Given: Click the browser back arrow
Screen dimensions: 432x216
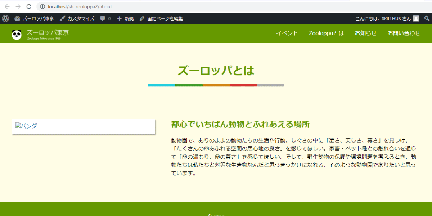Looking at the screenshot, I should pos(7,6).
